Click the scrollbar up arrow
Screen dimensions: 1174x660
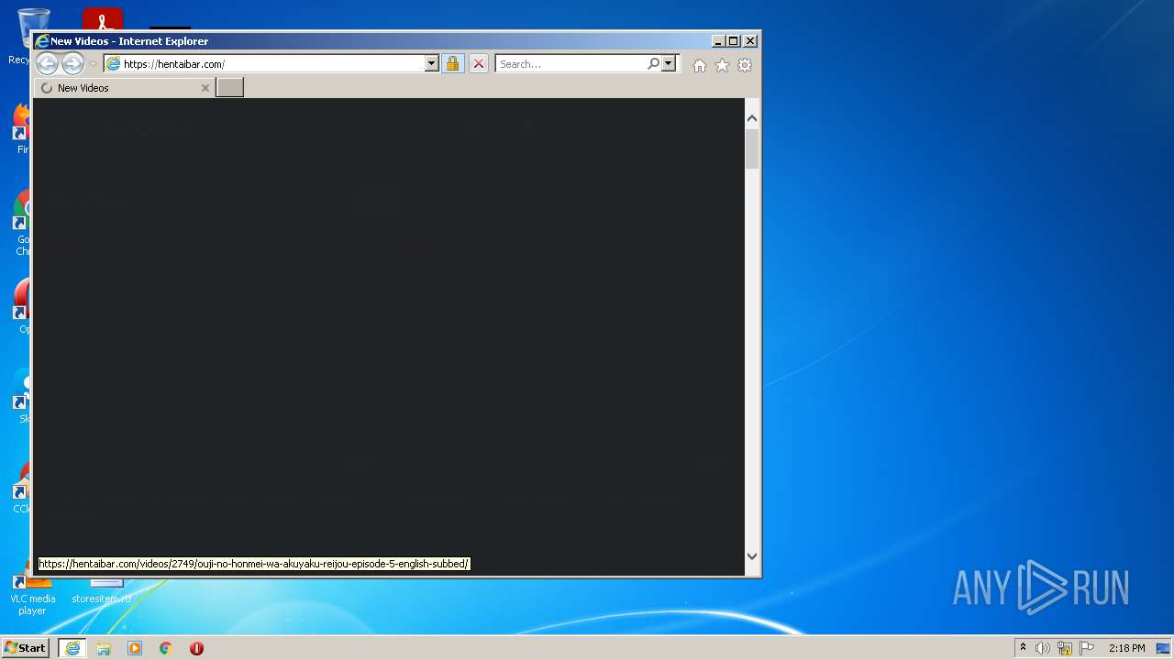752,118
